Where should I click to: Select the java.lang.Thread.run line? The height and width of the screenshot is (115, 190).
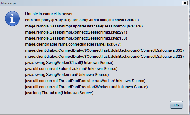(x=59, y=93)
